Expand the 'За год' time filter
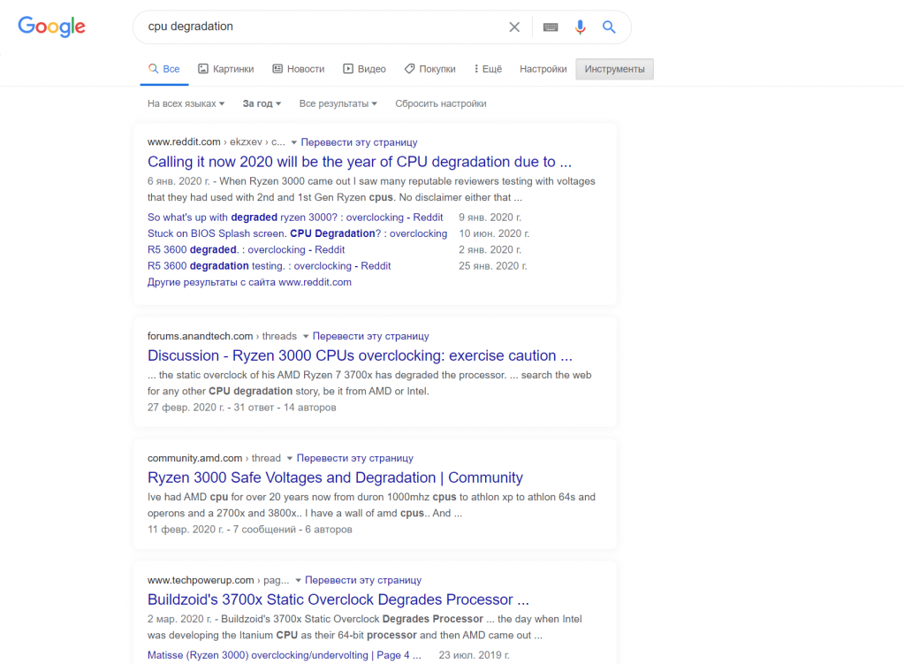Image resolution: width=904 pixels, height=664 pixels. click(x=262, y=103)
